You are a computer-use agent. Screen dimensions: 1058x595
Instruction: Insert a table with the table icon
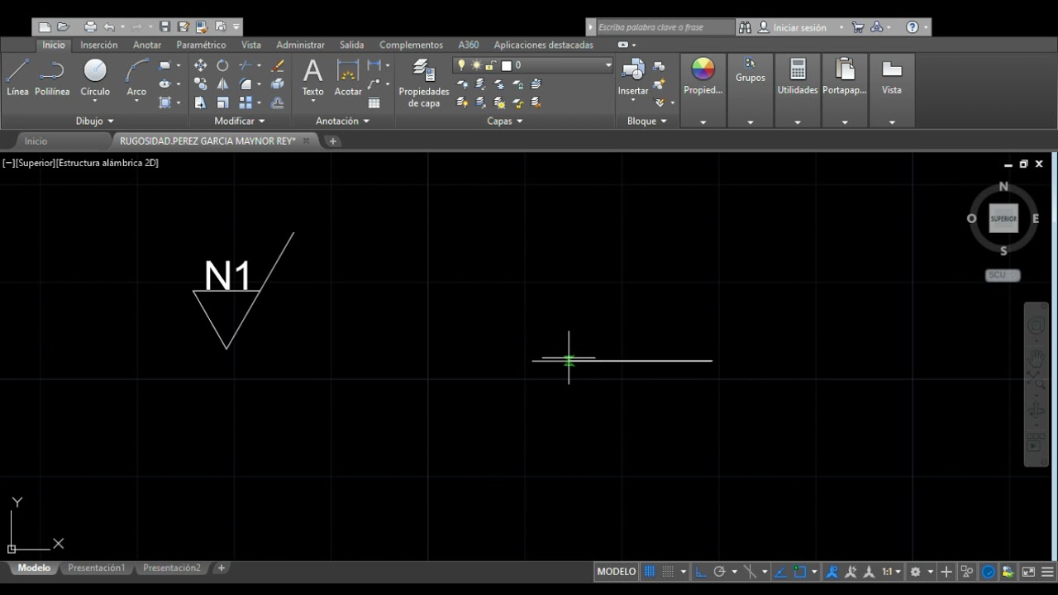[x=374, y=102]
